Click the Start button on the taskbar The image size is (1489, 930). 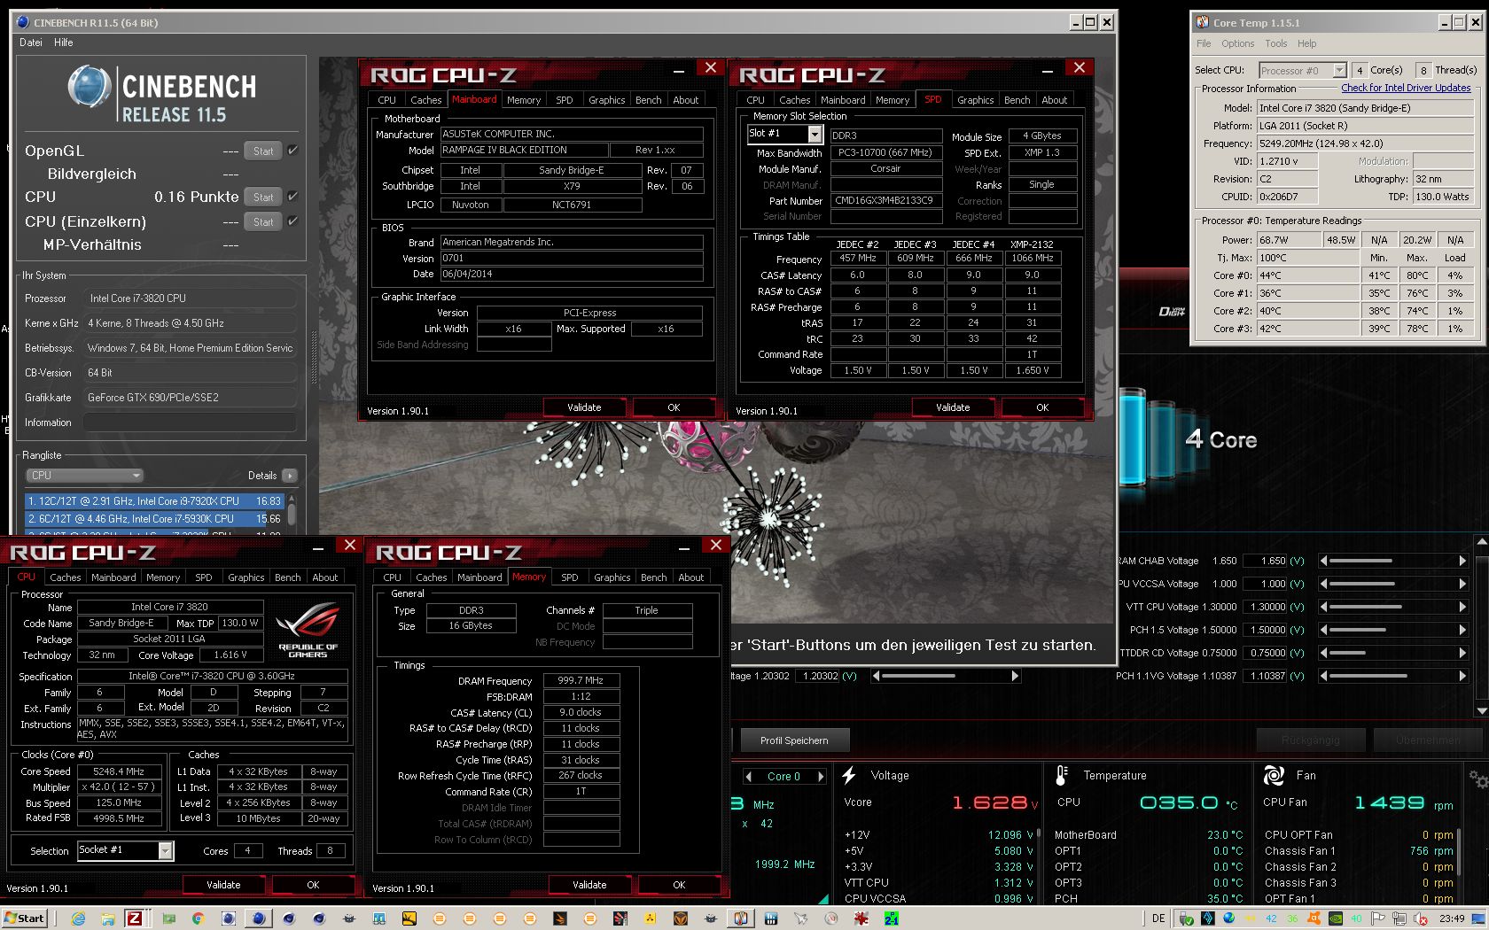24,918
